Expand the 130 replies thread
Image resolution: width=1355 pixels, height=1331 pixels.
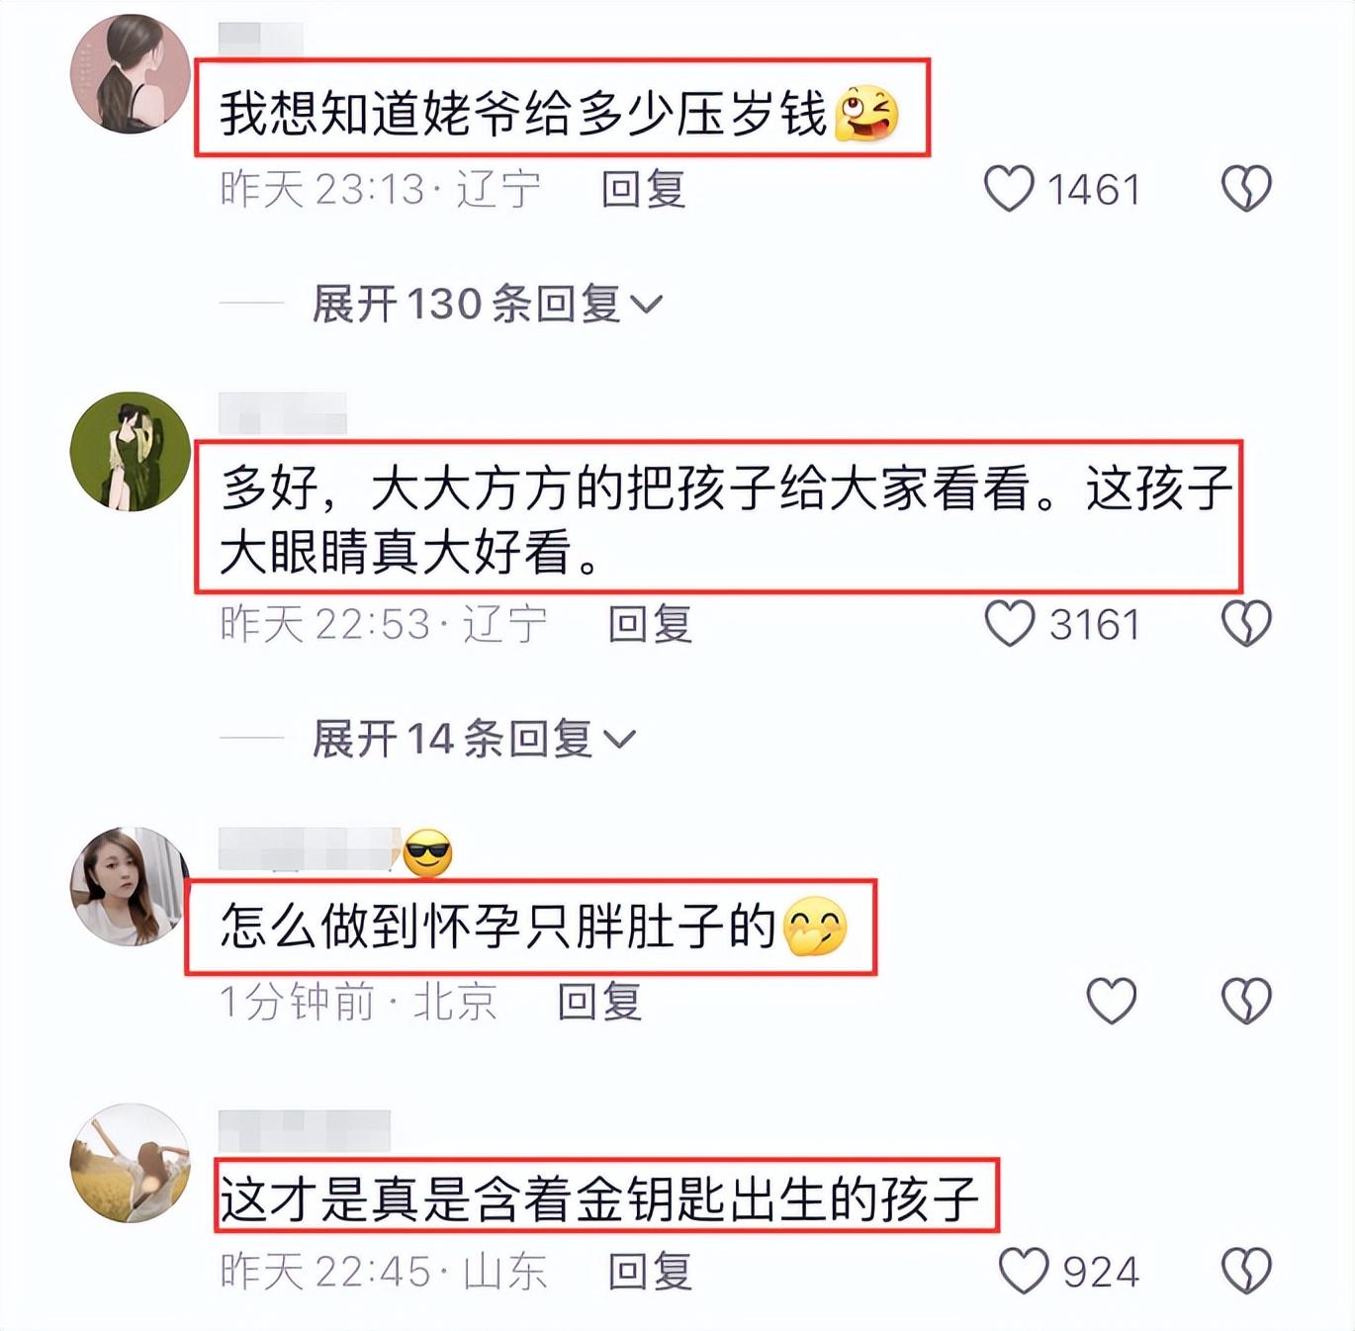(x=487, y=304)
